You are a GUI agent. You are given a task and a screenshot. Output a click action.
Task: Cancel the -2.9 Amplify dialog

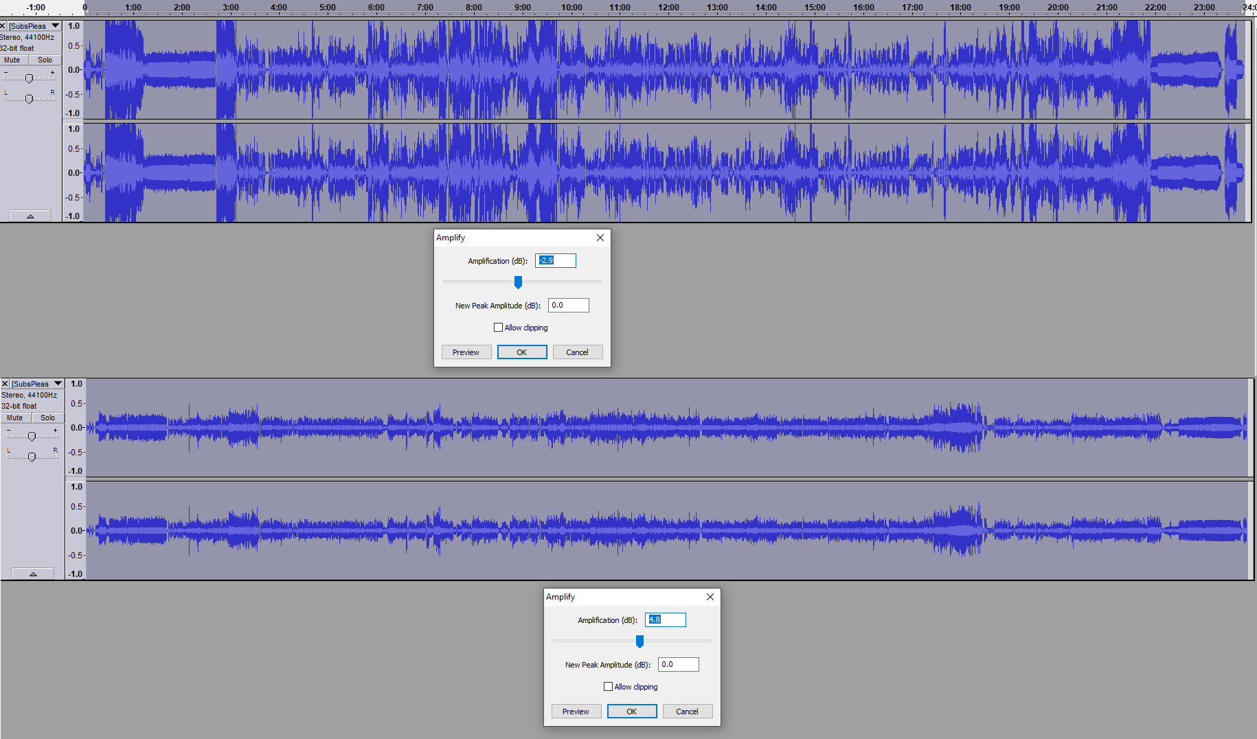click(578, 352)
